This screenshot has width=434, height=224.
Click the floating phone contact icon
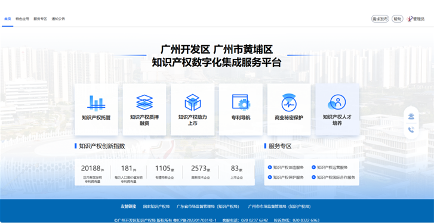(x=411, y=130)
